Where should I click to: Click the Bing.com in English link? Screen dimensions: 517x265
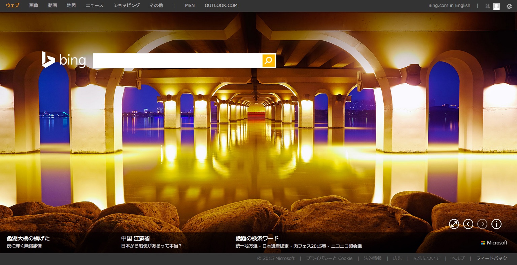point(449,5)
